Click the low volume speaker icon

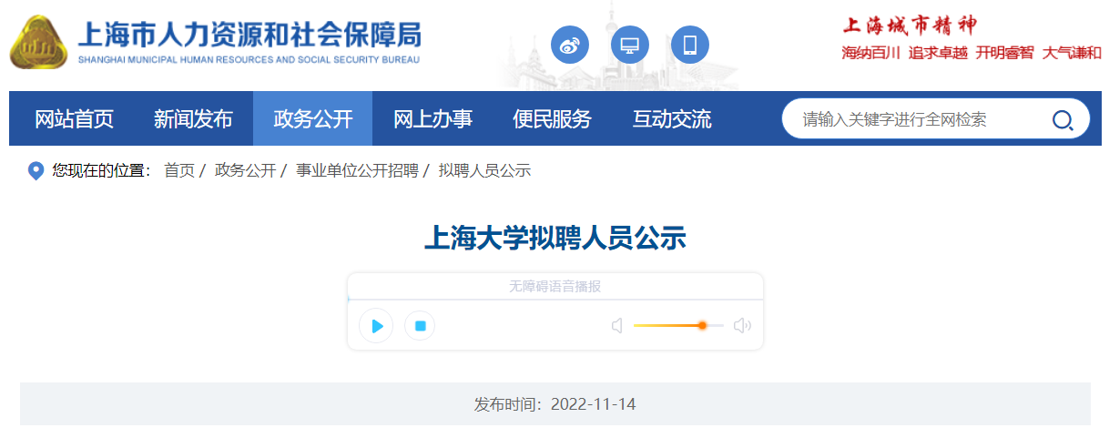coord(617,326)
